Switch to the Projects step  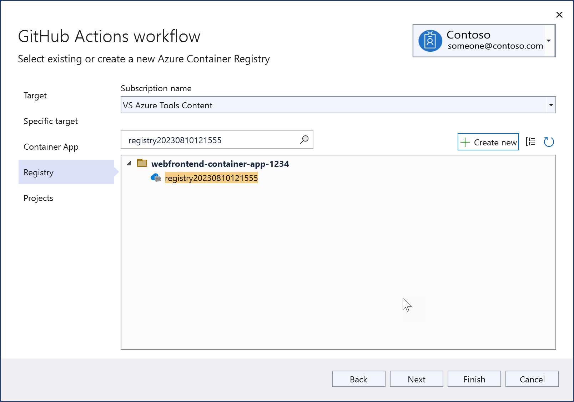(x=38, y=198)
